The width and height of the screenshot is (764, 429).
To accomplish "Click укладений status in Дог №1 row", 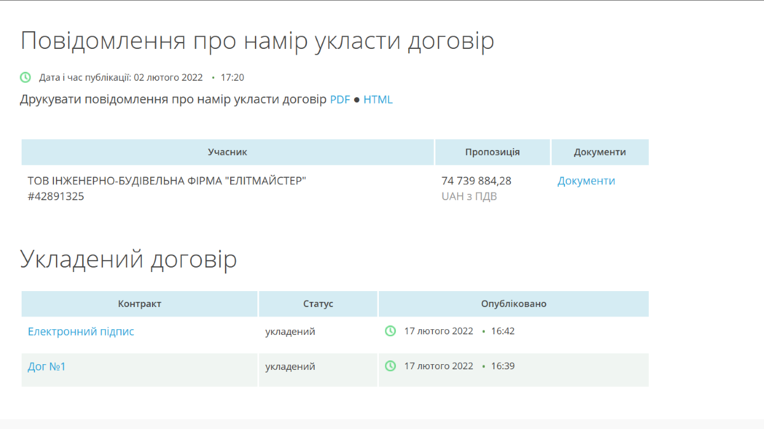I will tap(290, 367).
